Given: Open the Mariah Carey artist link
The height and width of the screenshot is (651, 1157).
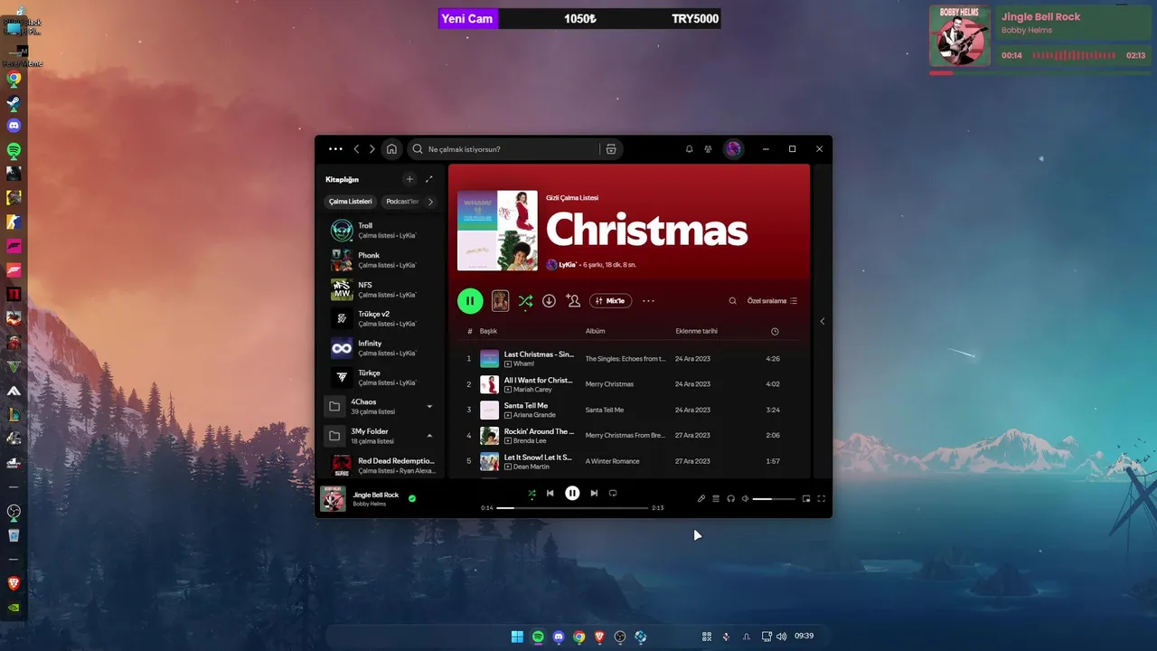Looking at the screenshot, I should pos(532,390).
